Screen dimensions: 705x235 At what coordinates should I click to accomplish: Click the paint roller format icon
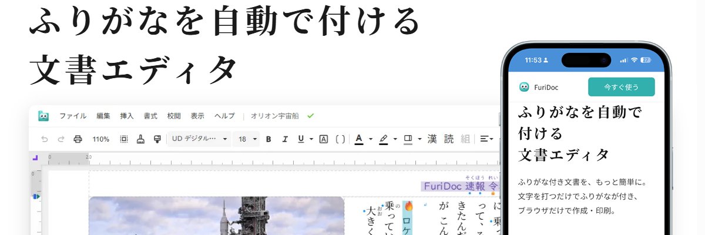click(x=157, y=139)
